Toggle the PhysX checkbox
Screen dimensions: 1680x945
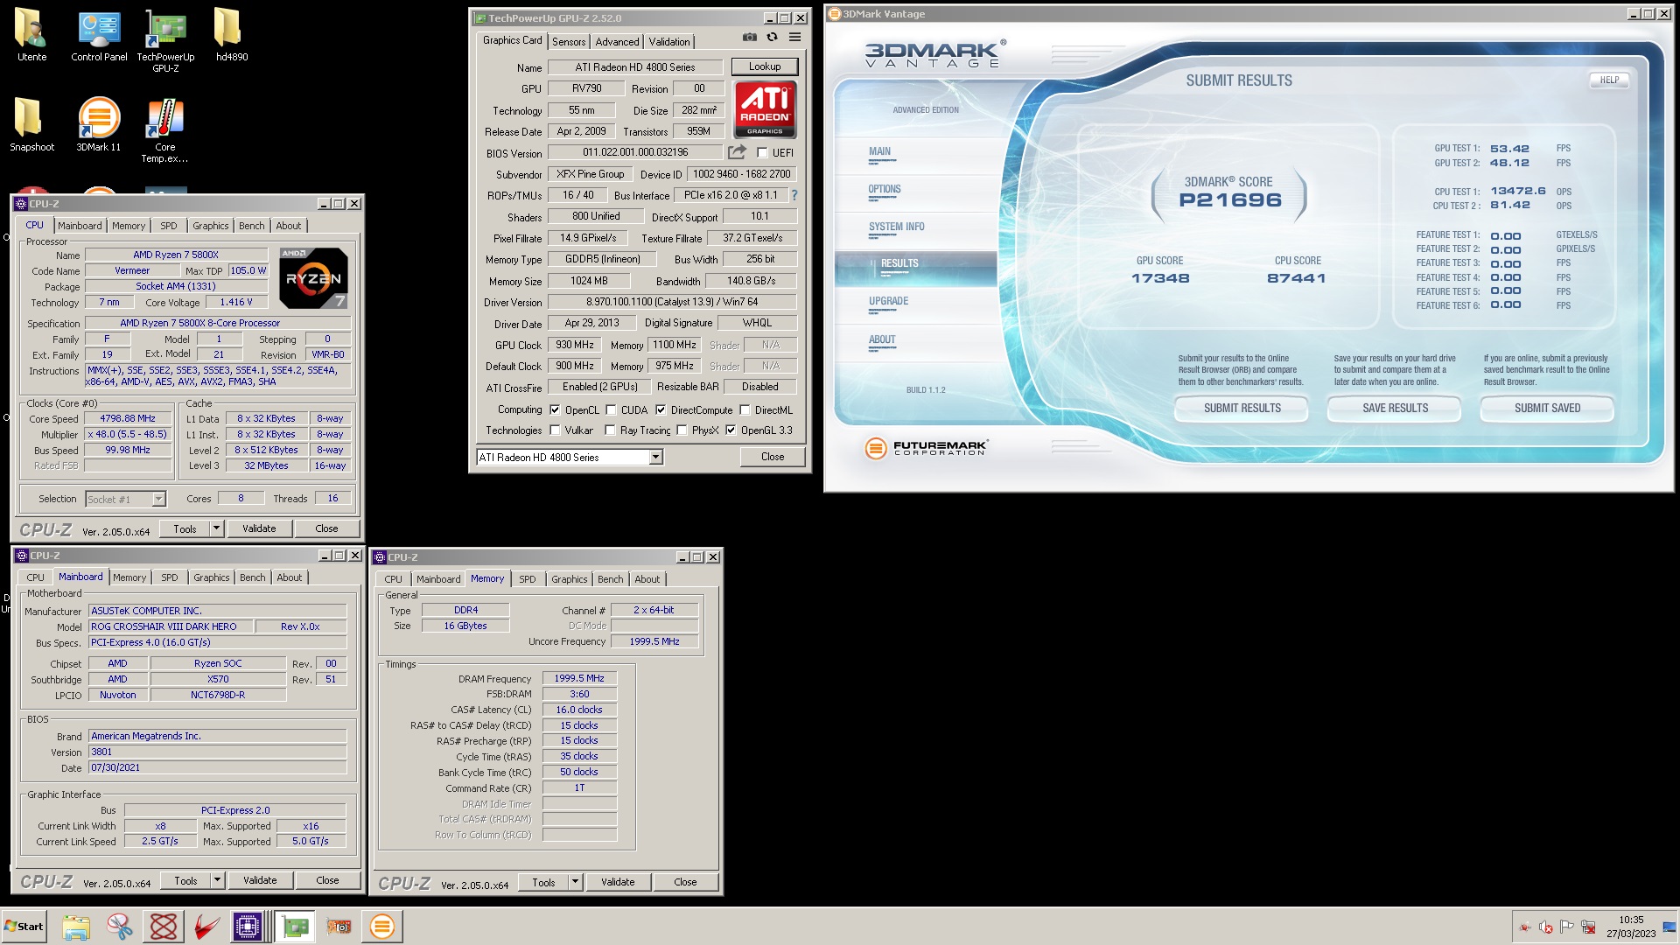coord(682,430)
